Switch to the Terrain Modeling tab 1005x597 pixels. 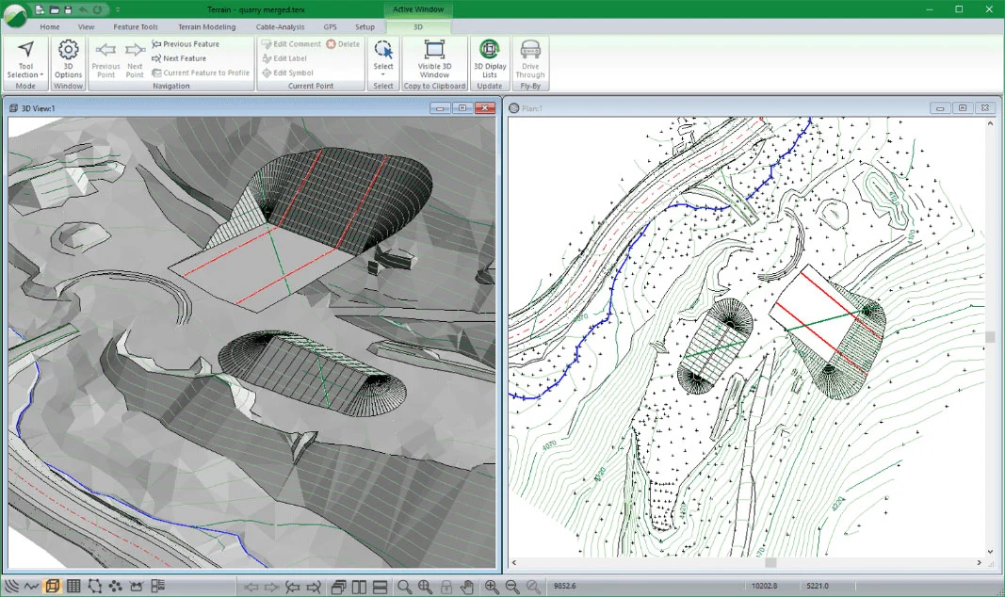[206, 27]
